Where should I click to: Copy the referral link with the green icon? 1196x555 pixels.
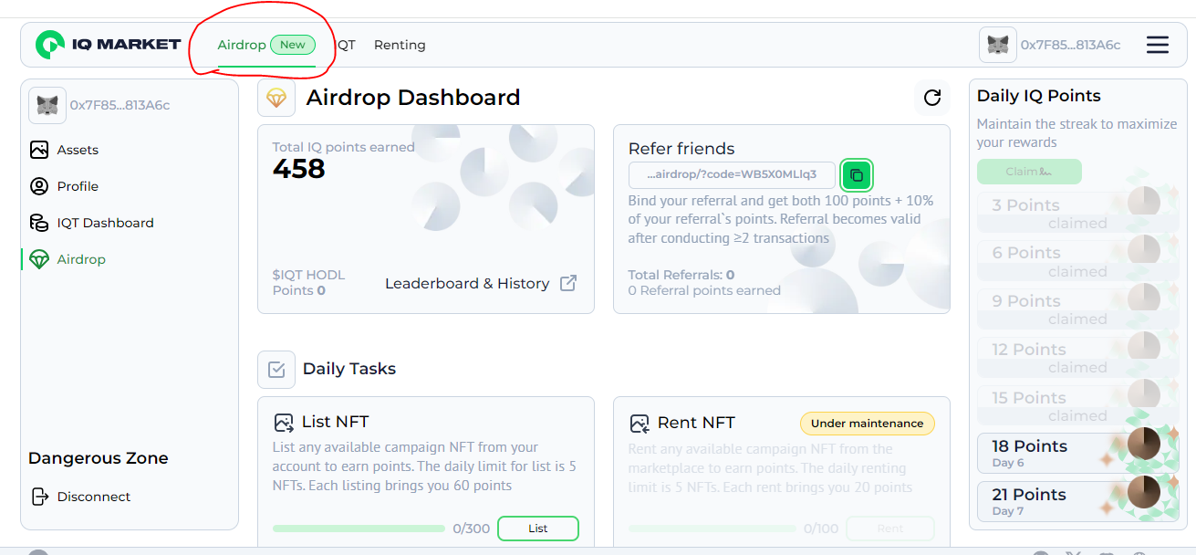pos(856,175)
